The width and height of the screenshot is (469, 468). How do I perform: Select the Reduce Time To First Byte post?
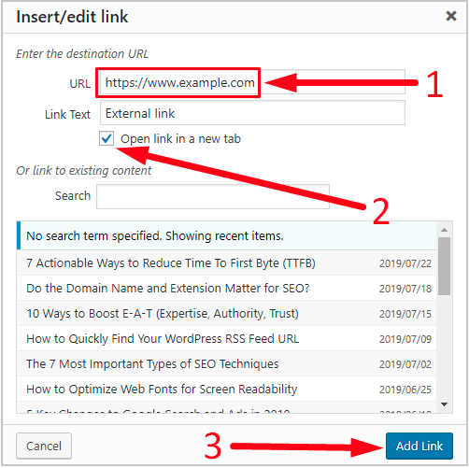coord(226,263)
